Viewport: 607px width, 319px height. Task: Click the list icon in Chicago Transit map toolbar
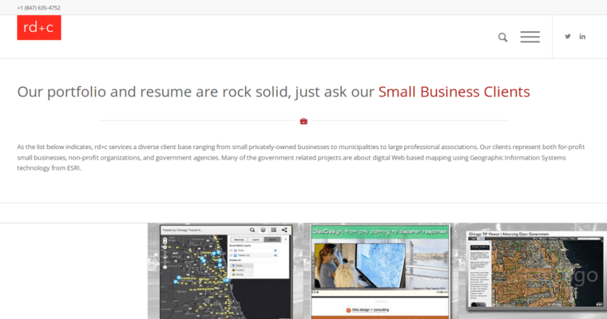pyautogui.click(x=274, y=230)
